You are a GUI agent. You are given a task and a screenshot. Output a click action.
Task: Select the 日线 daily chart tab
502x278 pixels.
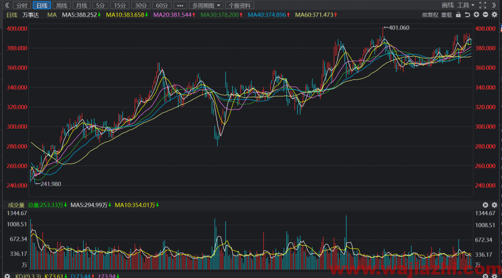pyautogui.click(x=42, y=5)
